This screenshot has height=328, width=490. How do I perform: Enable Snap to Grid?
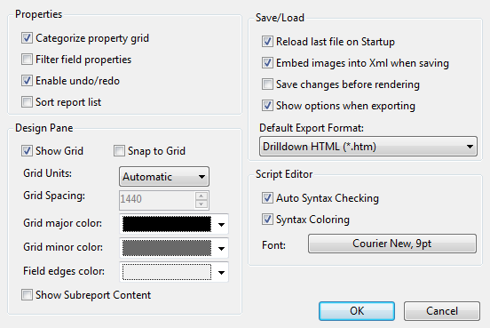coord(119,150)
